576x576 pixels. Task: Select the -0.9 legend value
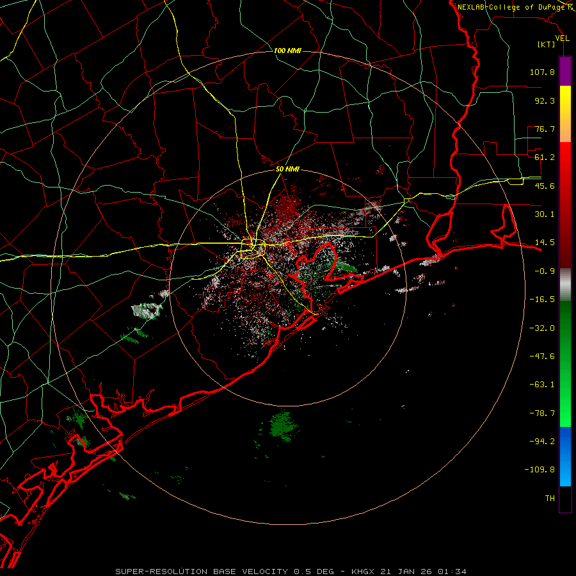click(x=545, y=271)
